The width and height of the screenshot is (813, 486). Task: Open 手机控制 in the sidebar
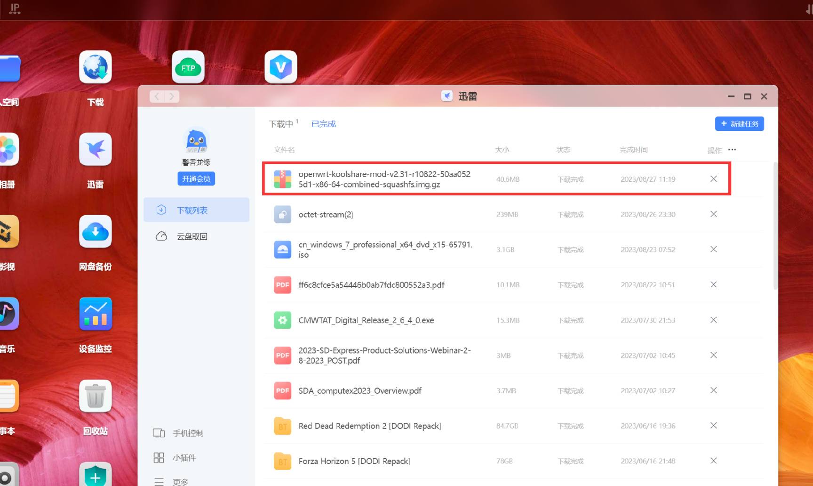point(178,433)
